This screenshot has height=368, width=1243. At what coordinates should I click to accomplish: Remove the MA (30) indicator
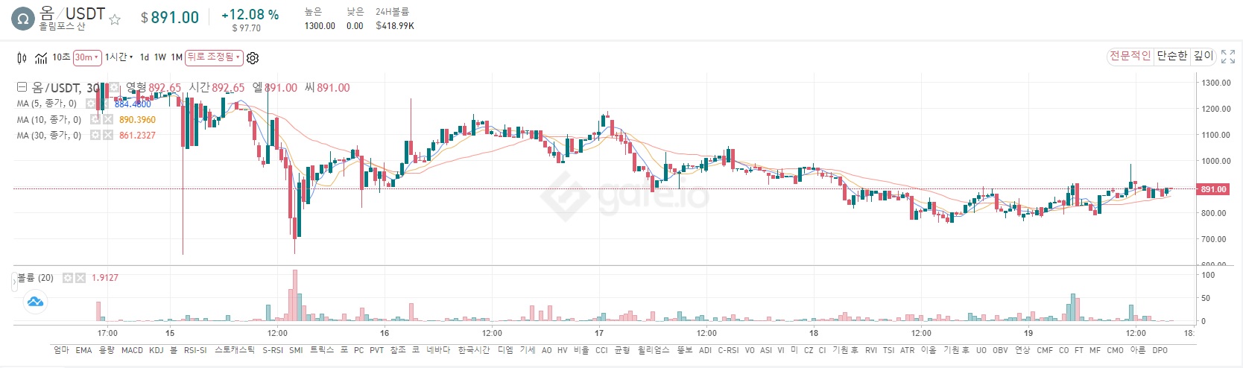pyautogui.click(x=108, y=136)
